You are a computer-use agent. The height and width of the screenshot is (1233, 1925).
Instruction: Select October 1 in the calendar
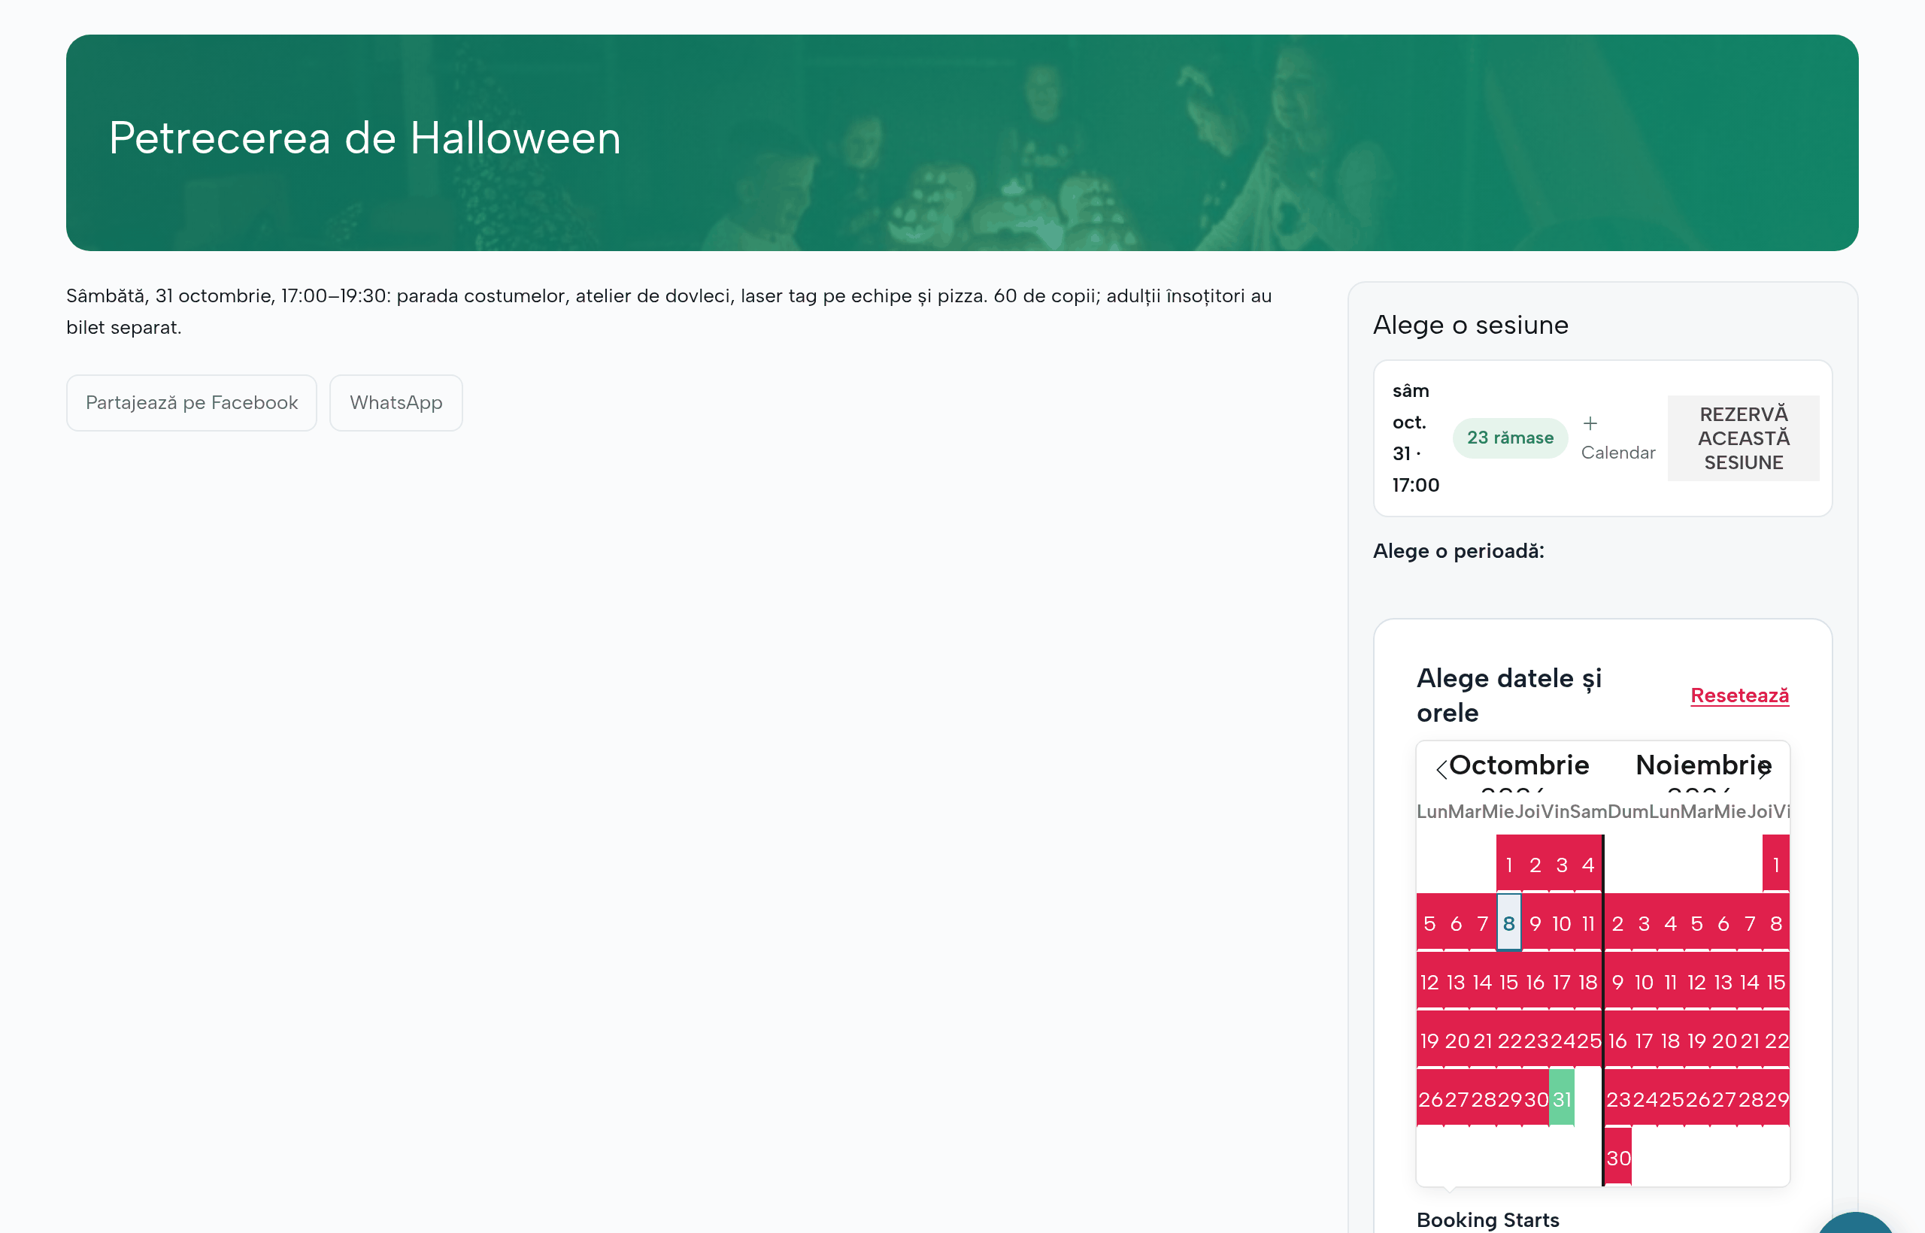tap(1508, 865)
